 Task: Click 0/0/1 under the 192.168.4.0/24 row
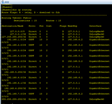pyautogui.click(x=5, y=58)
